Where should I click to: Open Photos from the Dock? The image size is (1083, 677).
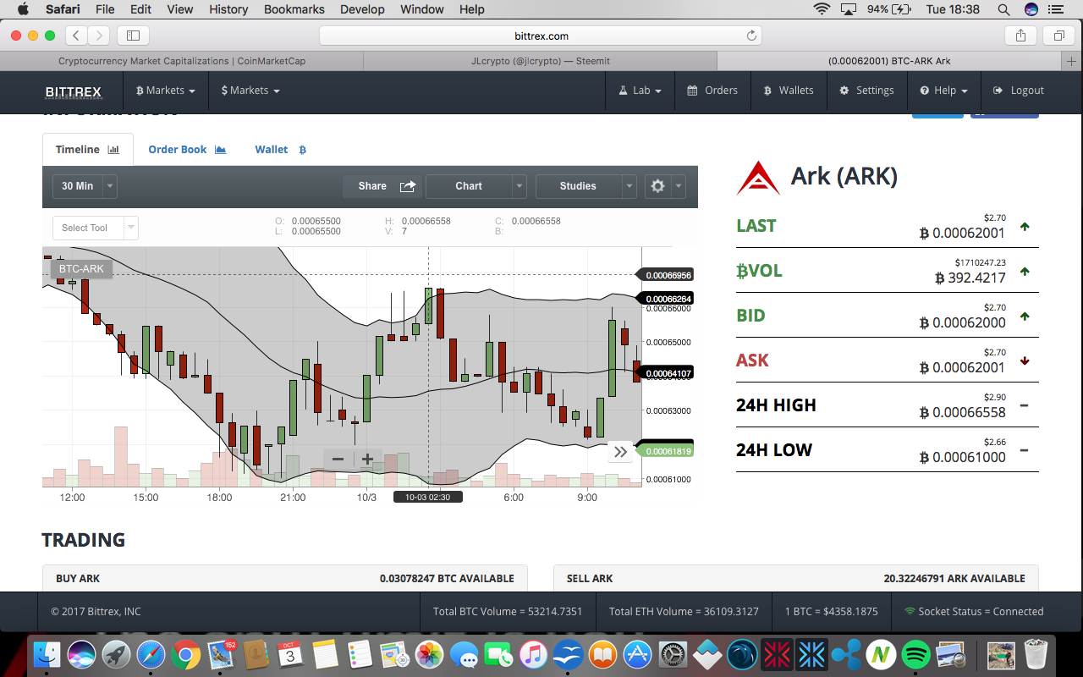(x=430, y=654)
